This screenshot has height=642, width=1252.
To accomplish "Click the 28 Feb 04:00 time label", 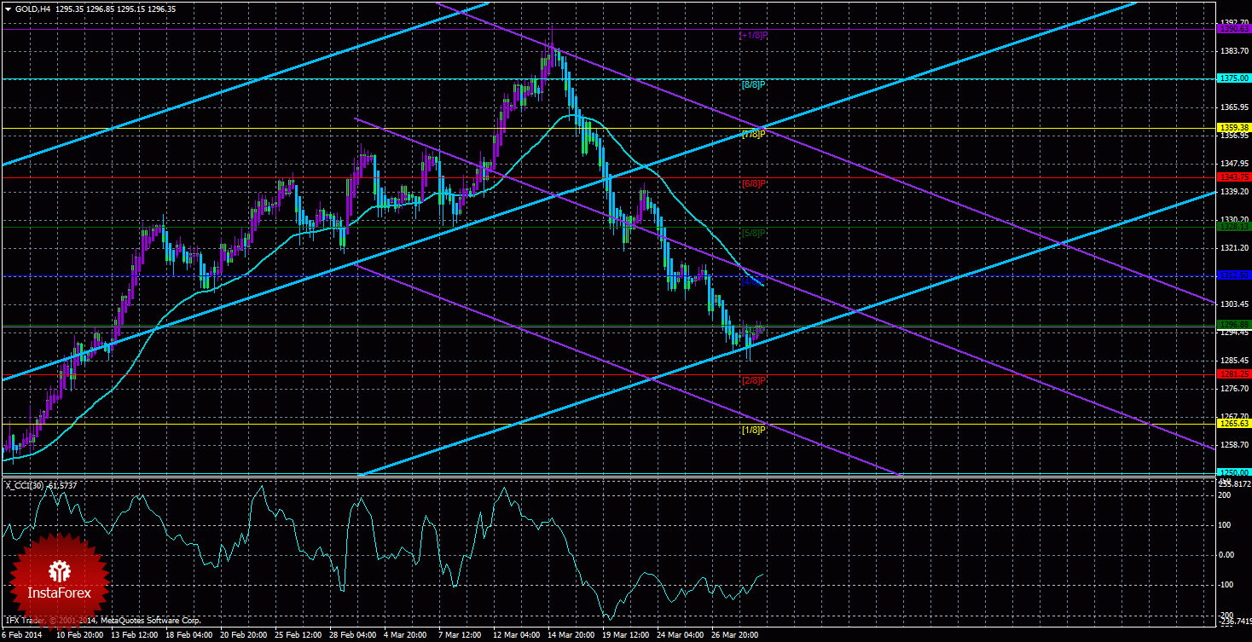I will click(354, 635).
